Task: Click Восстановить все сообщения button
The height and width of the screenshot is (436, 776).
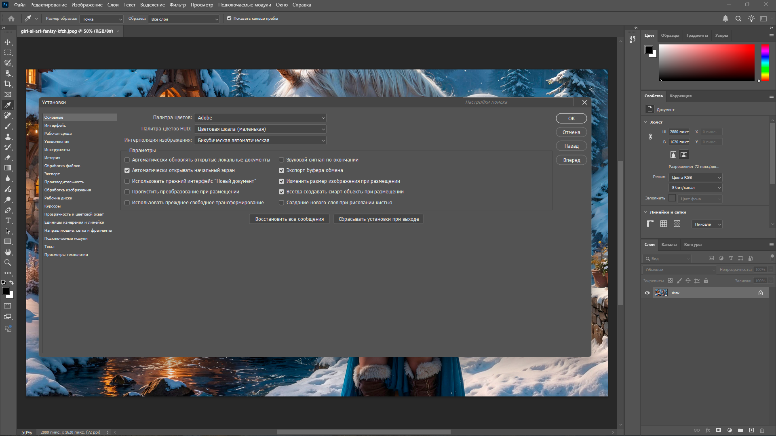Action: coord(289,219)
